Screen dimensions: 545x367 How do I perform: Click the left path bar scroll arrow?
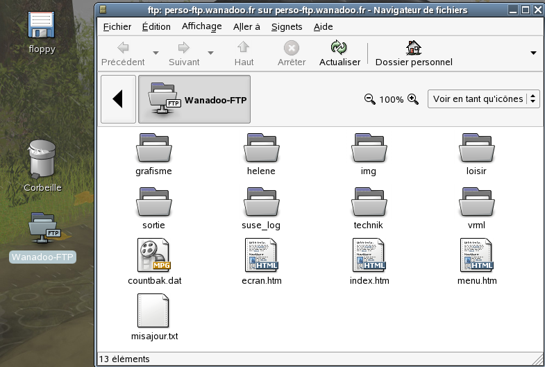[118, 99]
